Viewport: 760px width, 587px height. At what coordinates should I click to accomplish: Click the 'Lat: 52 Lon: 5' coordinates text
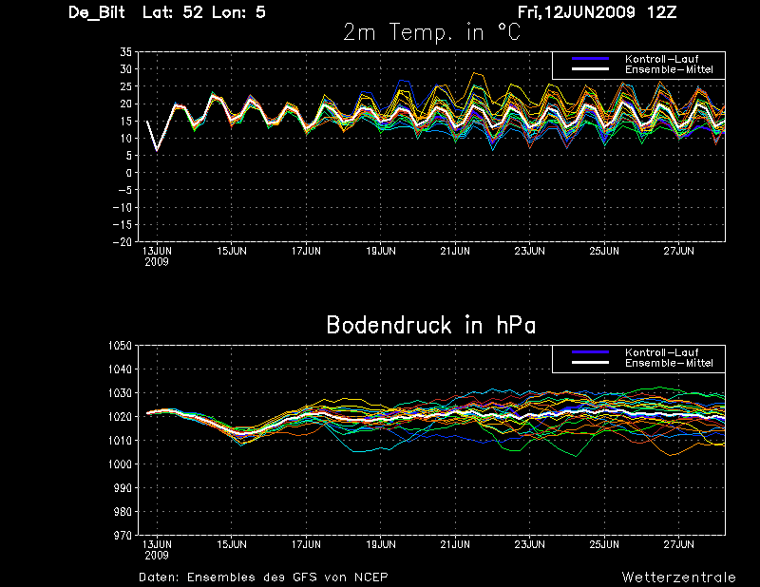(204, 12)
